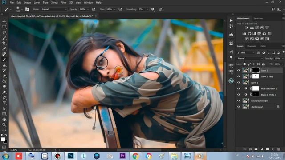Toggle Black & White 1 layer visibility
The height and width of the screenshot is (160, 285).
point(239,95)
